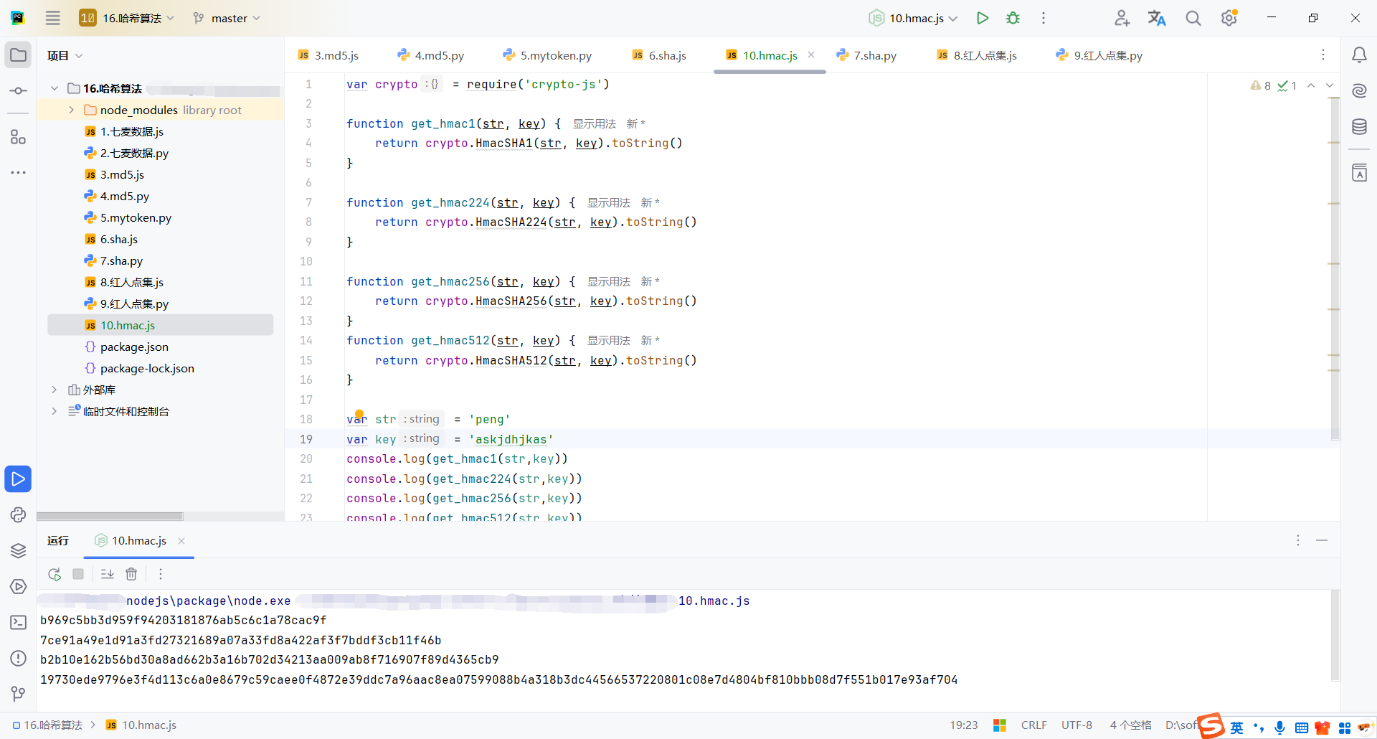This screenshot has width=1377, height=739.
Task: Rerun the 10.hmac.js process
Action: point(55,574)
